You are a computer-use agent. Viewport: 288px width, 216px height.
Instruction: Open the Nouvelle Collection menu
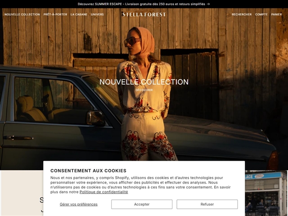click(22, 14)
